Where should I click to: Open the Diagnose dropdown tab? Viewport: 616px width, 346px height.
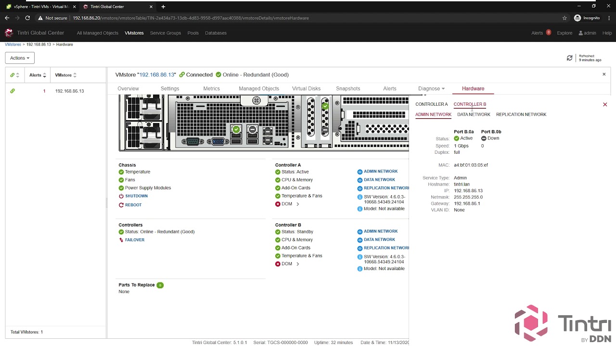431,88
